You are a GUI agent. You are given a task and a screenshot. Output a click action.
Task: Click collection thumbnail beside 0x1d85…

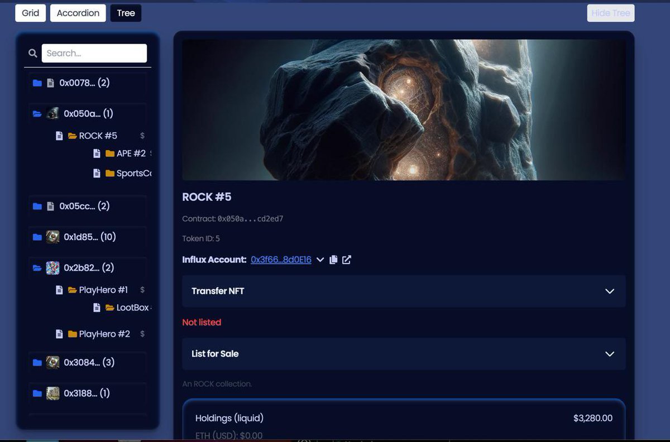click(52, 237)
